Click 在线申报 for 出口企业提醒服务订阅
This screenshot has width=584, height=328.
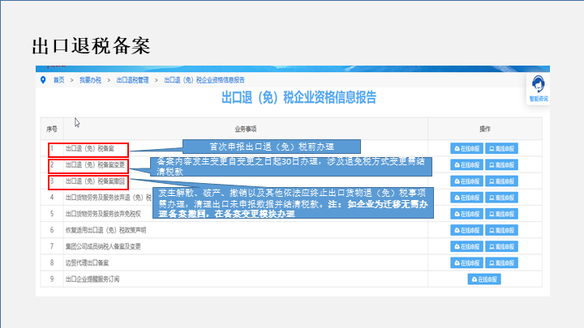[x=484, y=279]
